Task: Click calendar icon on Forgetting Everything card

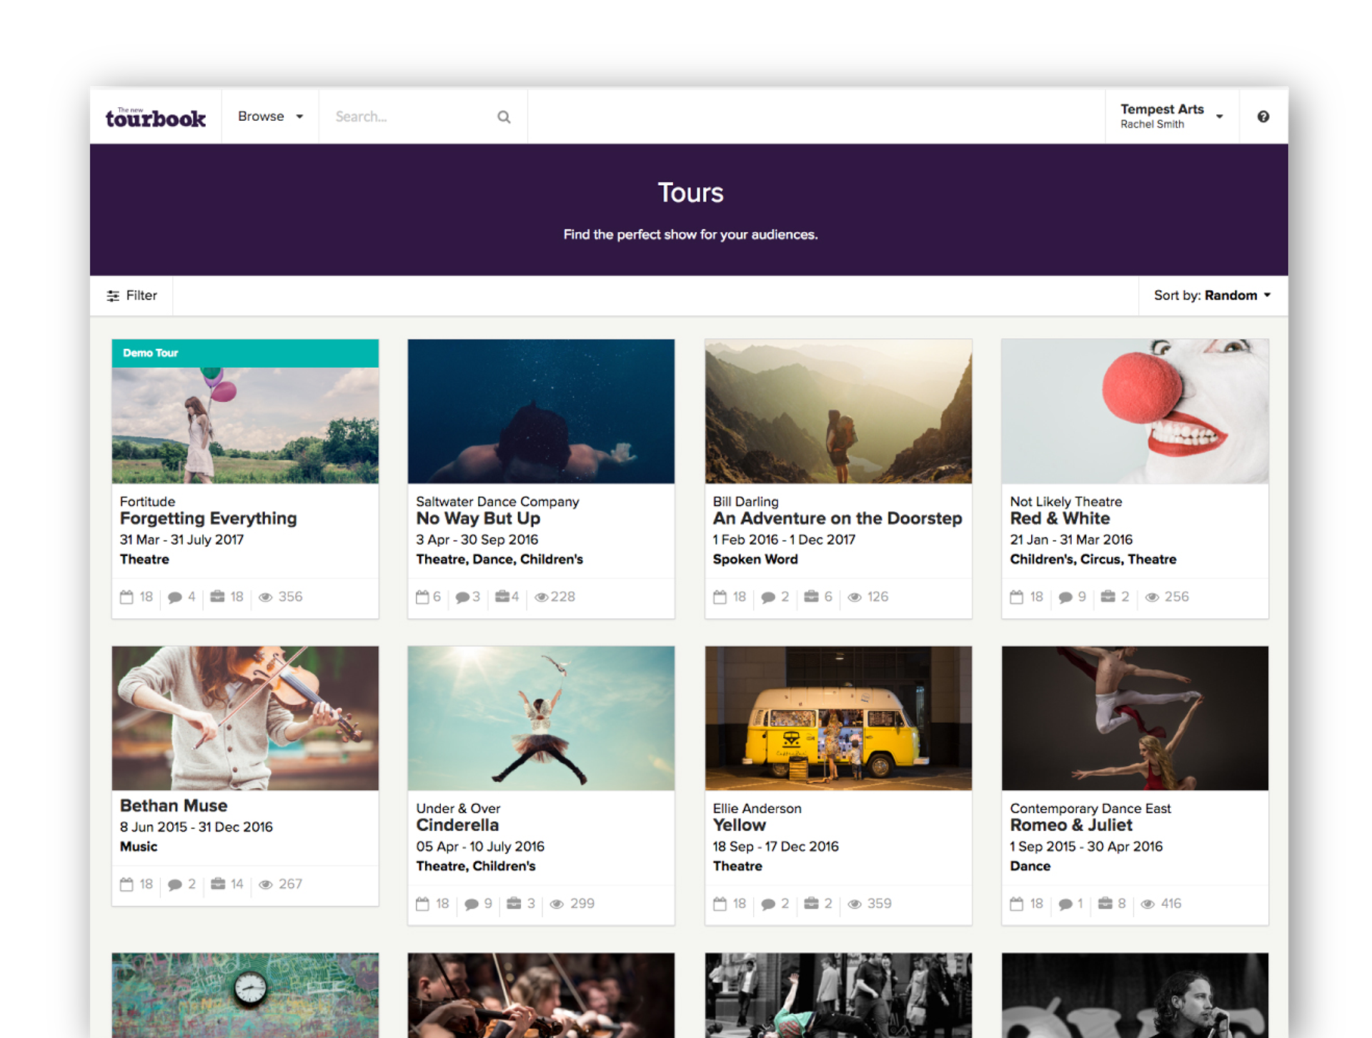Action: 126,597
